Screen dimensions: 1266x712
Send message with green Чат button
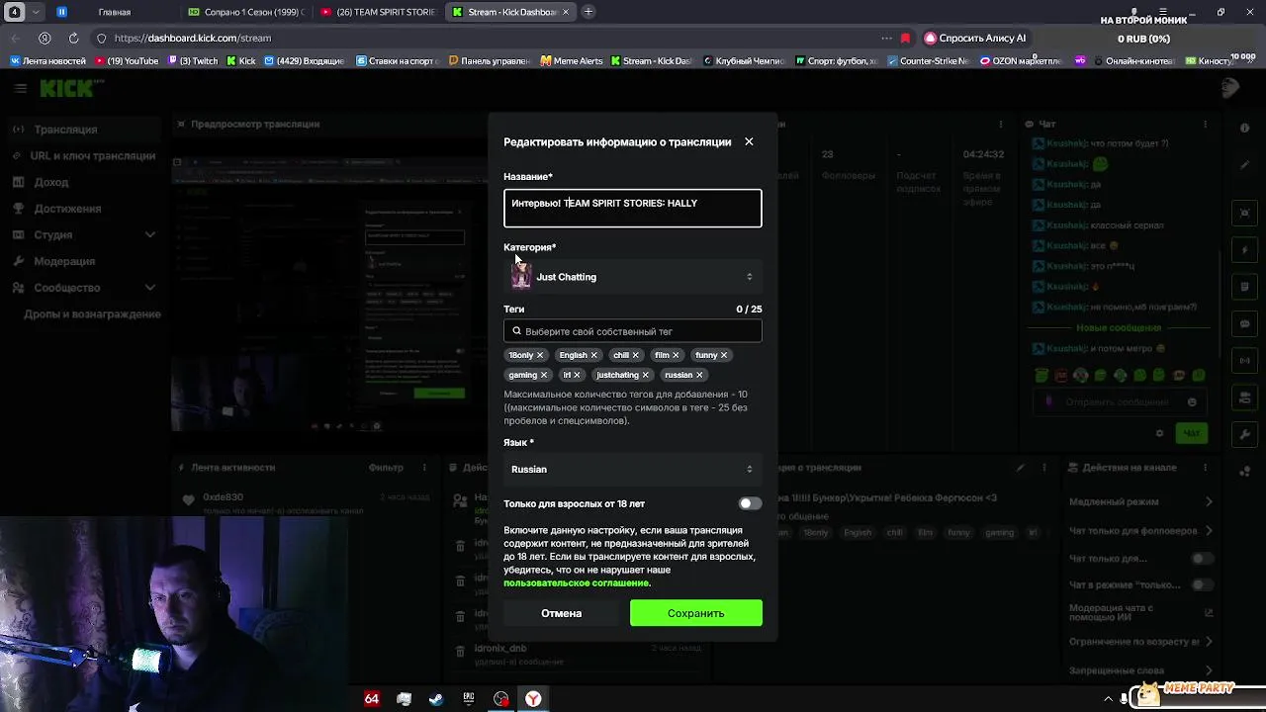point(1191,433)
